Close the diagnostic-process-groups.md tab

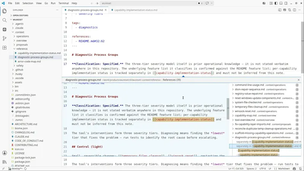(106, 10)
